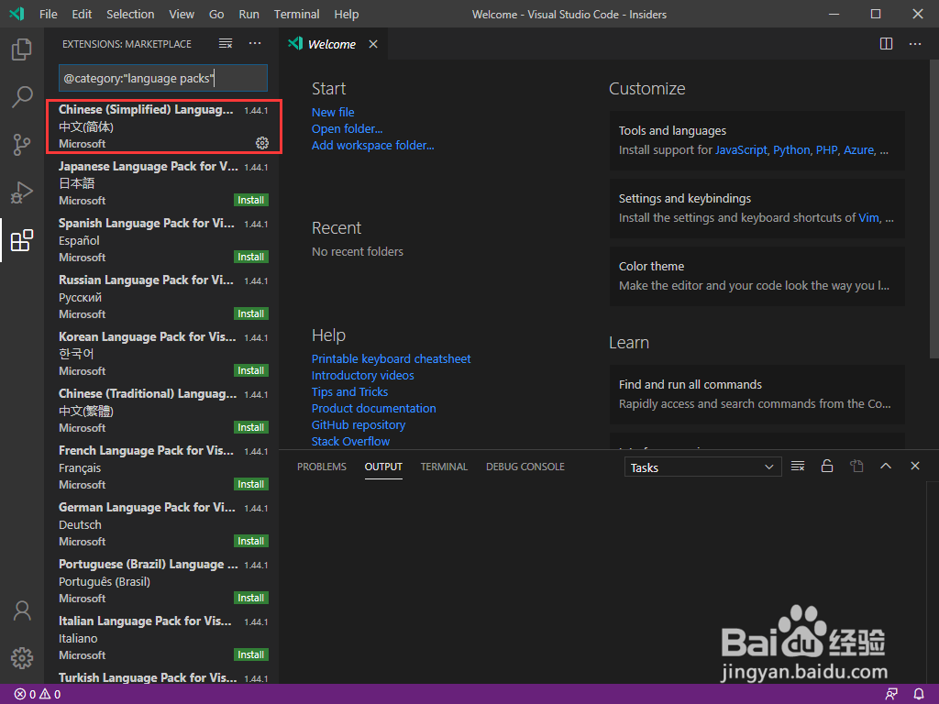Image resolution: width=939 pixels, height=704 pixels.
Task: Close the Welcome tab
Action: tap(373, 44)
